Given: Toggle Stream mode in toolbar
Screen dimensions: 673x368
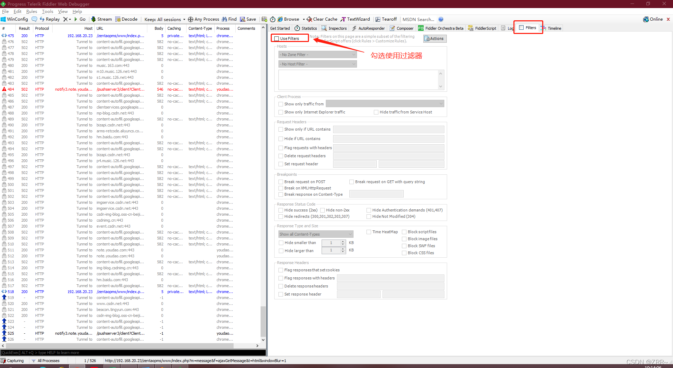Looking at the screenshot, I should 102,19.
